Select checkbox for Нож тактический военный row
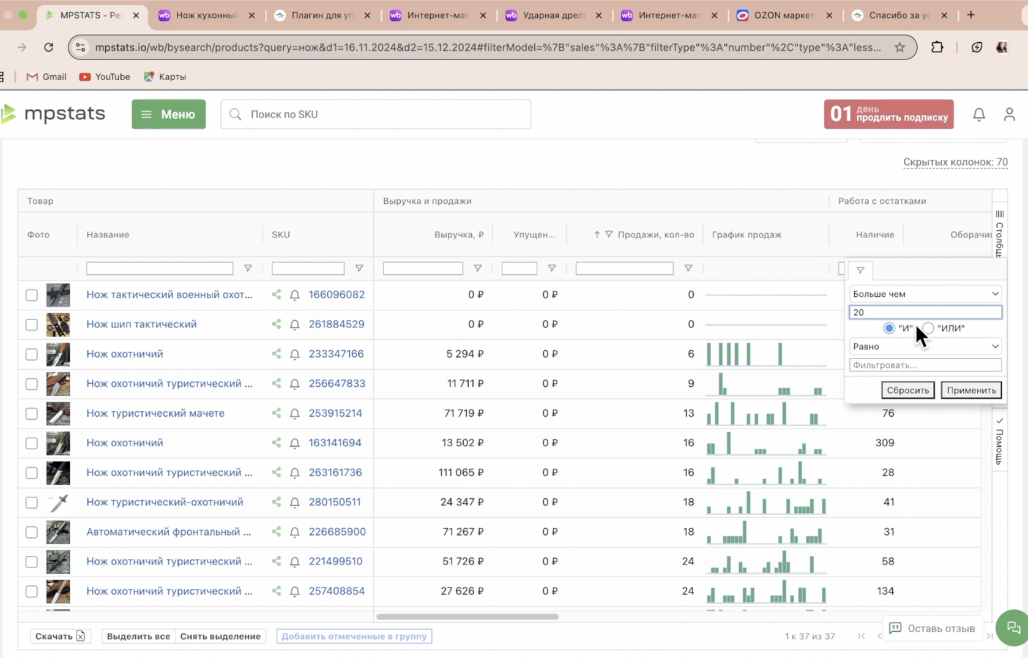 (x=32, y=295)
